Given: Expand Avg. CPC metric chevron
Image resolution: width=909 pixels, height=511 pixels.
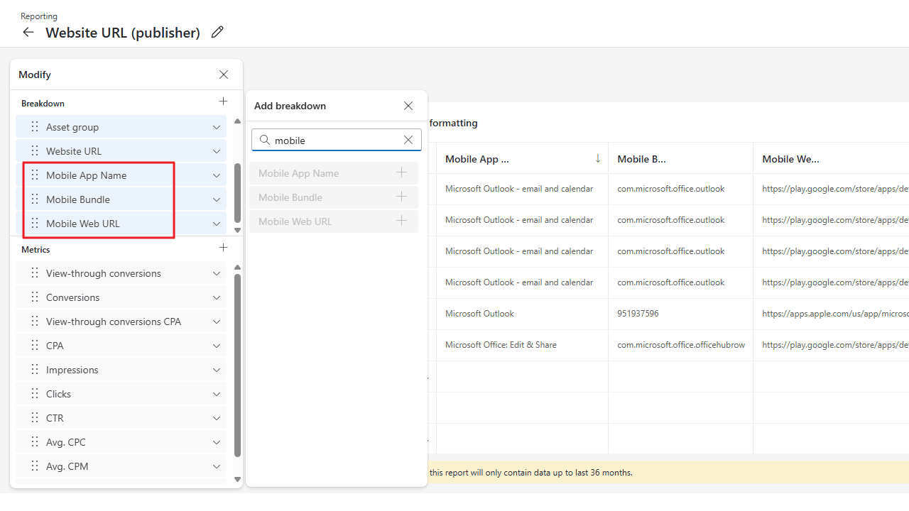Looking at the screenshot, I should click(217, 442).
